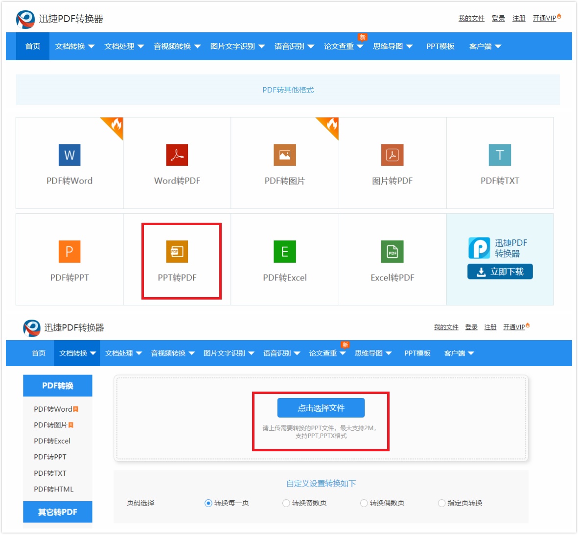Click 开通VIP link in lower header
578x535 pixels.
tap(514, 327)
